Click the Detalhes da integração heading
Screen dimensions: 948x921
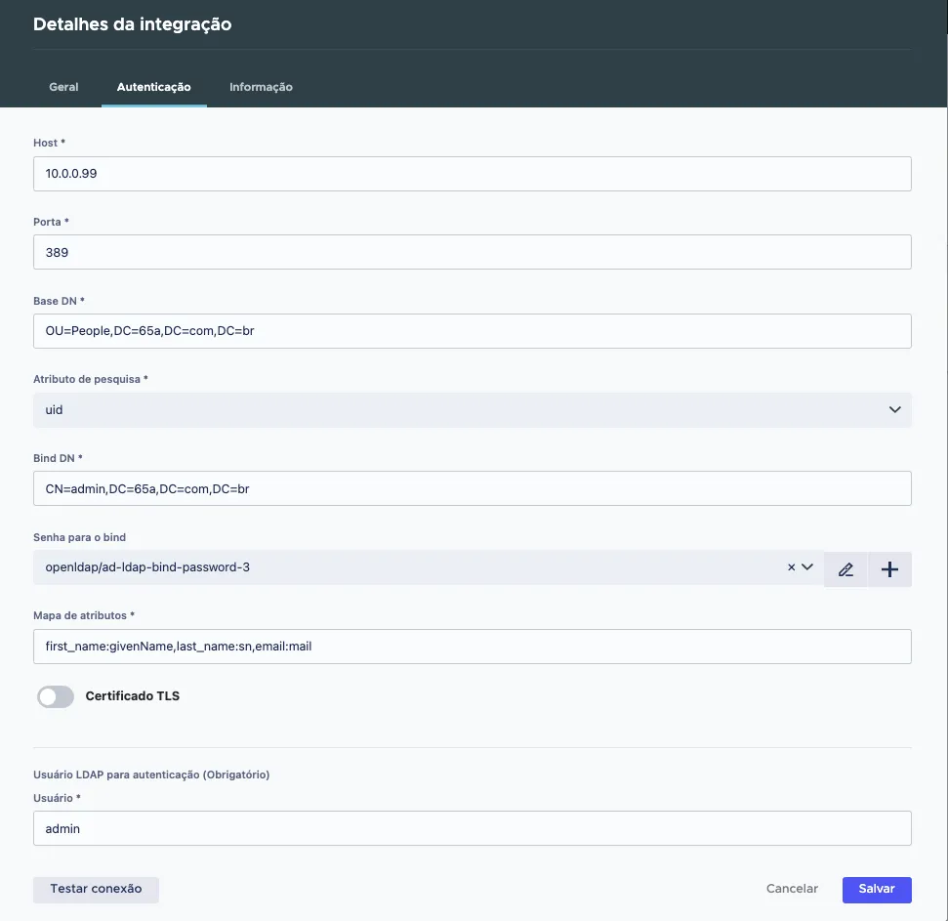(x=133, y=24)
